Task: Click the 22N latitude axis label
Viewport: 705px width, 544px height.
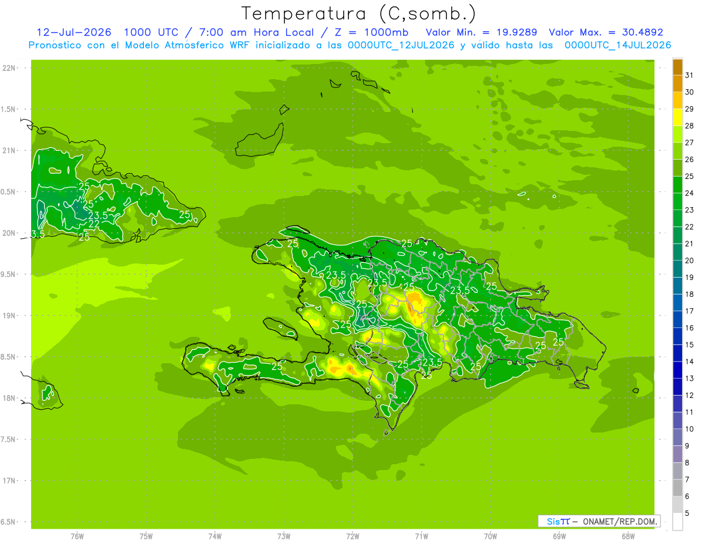Action: tap(9, 67)
